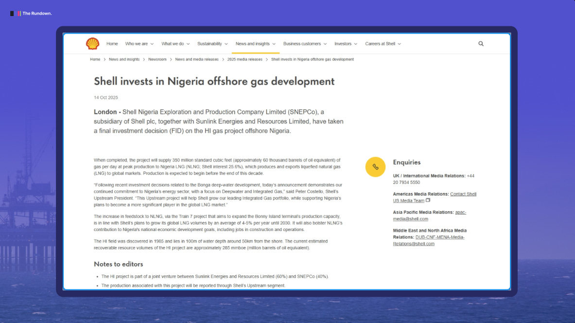Expand Careers at Shell dropdown chevron
The image size is (575, 323).
400,44
